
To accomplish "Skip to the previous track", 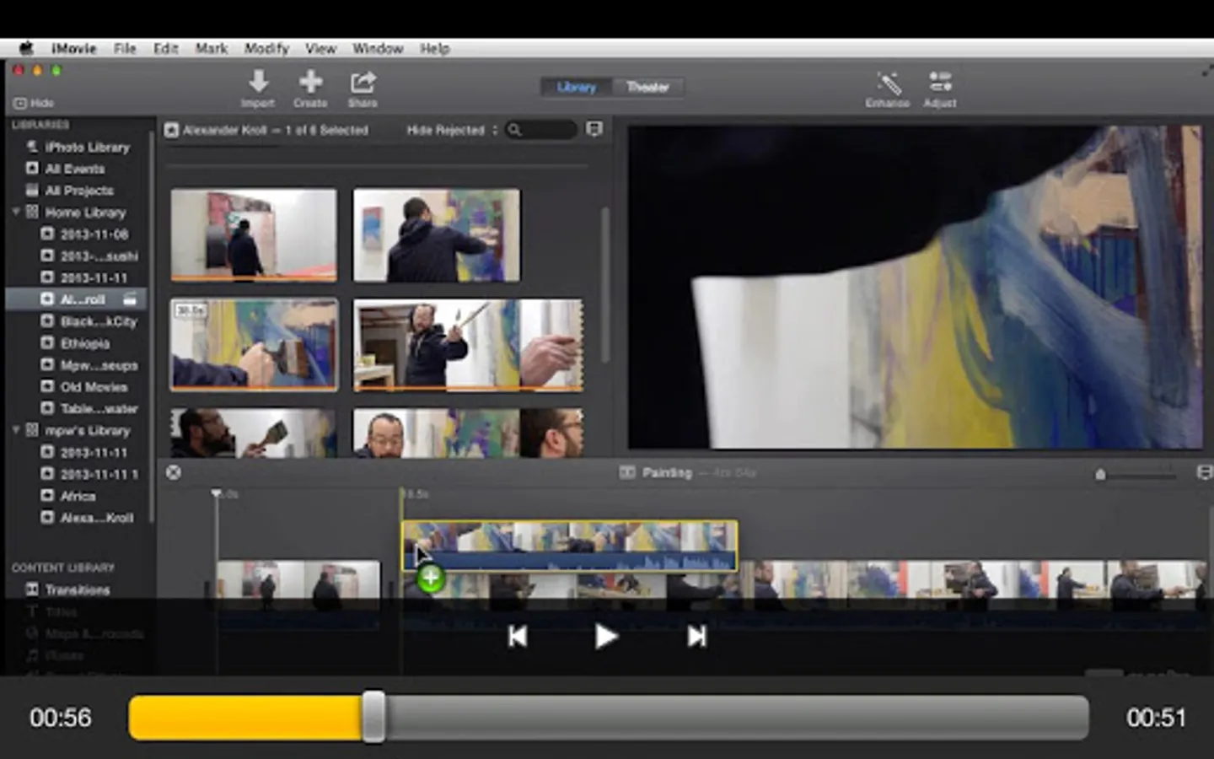I will [x=518, y=636].
